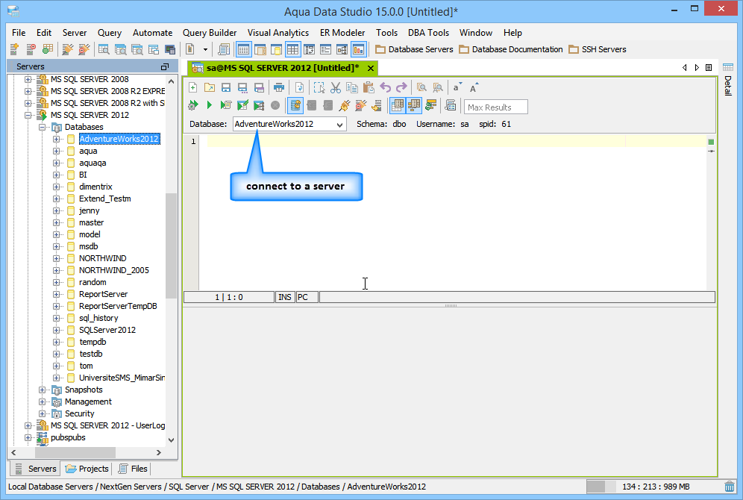This screenshot has width=743, height=500.
Task: Click the gray Stop execution icon
Action: point(275,105)
